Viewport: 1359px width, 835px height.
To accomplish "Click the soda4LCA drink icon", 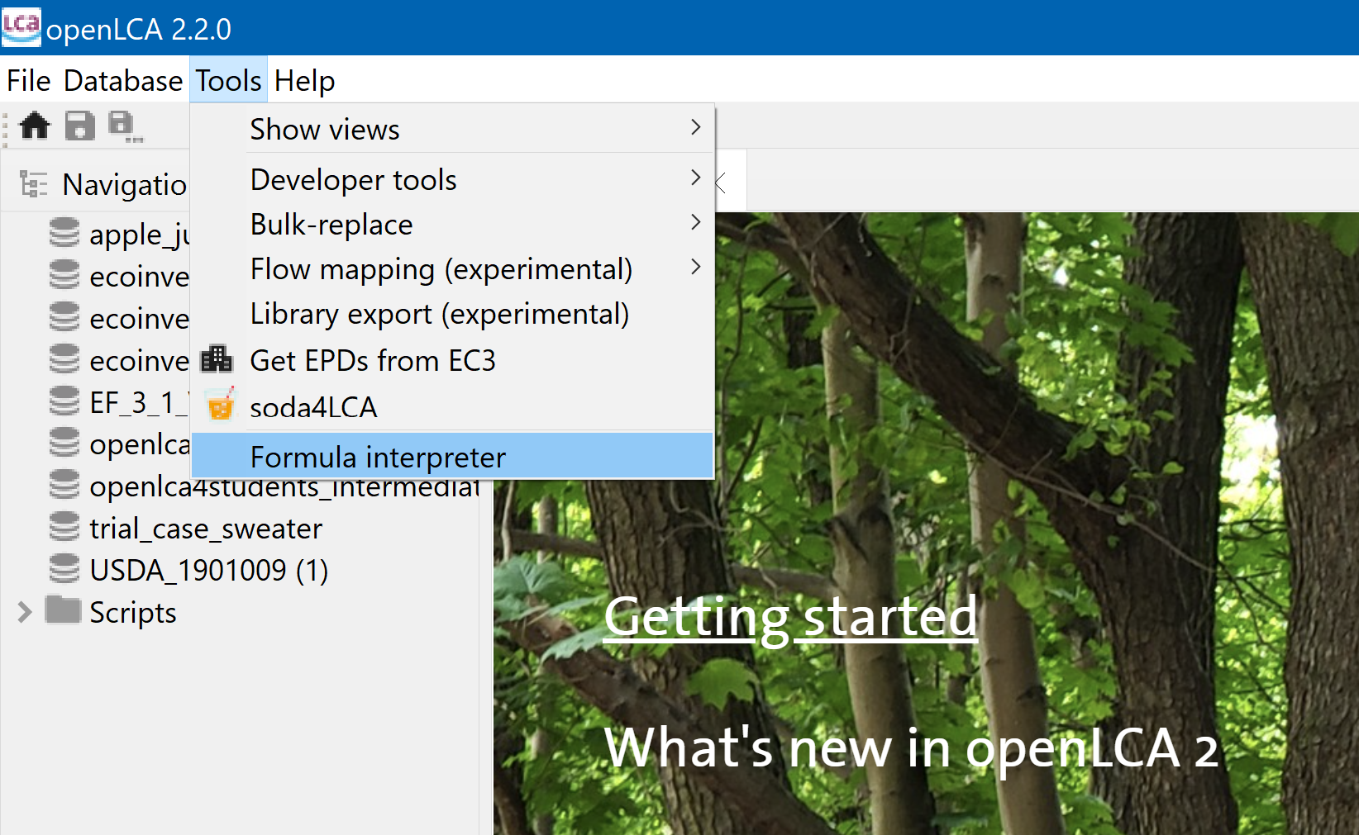I will point(220,404).
